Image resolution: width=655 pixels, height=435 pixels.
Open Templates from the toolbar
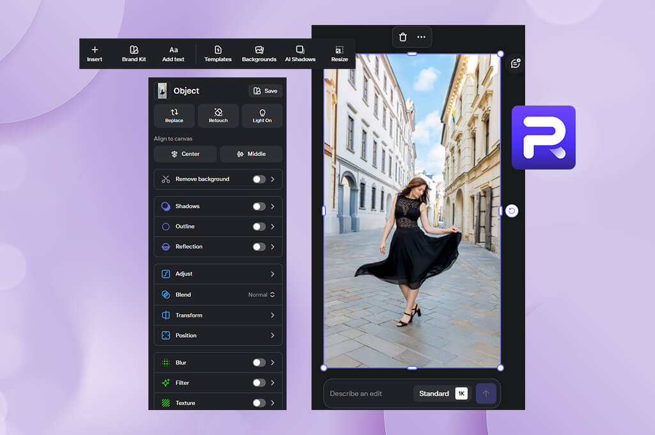(x=217, y=54)
